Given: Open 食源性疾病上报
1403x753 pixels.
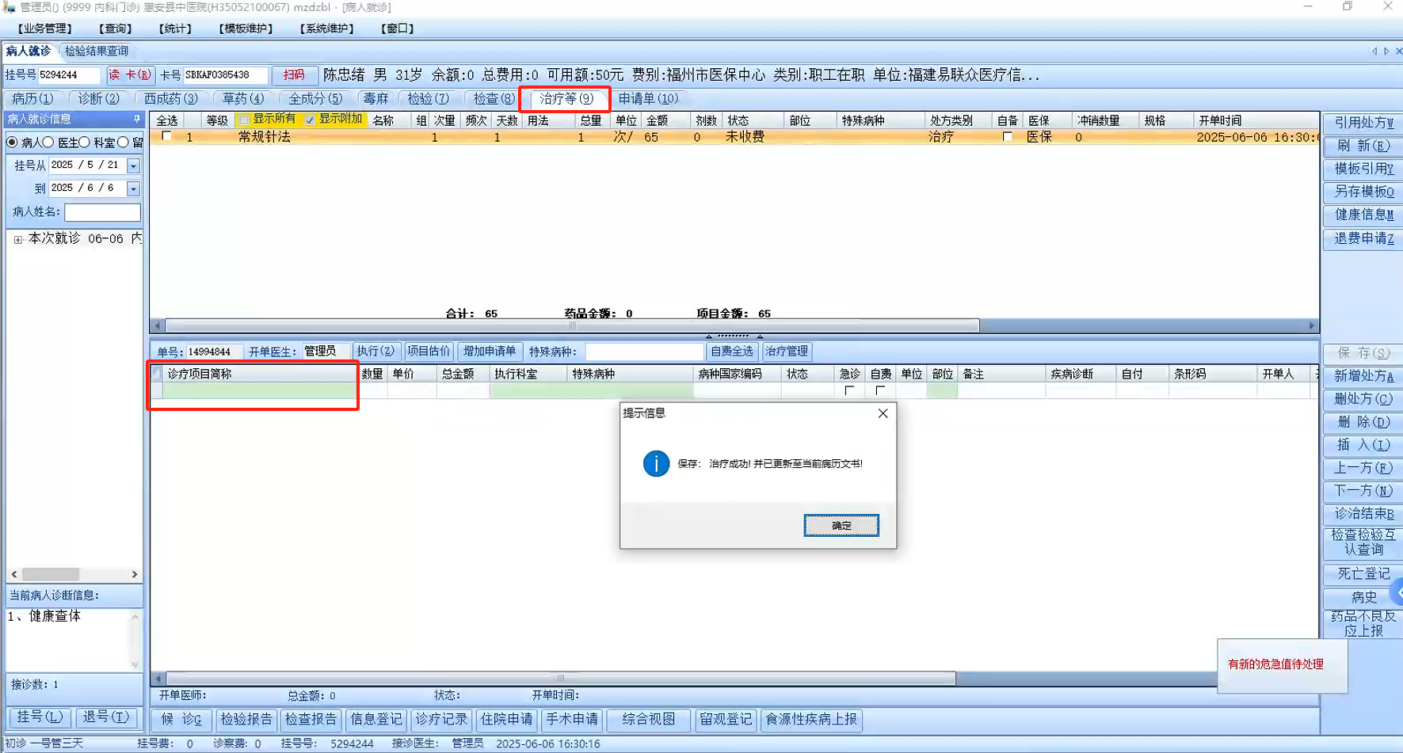Looking at the screenshot, I should pyautogui.click(x=811, y=720).
